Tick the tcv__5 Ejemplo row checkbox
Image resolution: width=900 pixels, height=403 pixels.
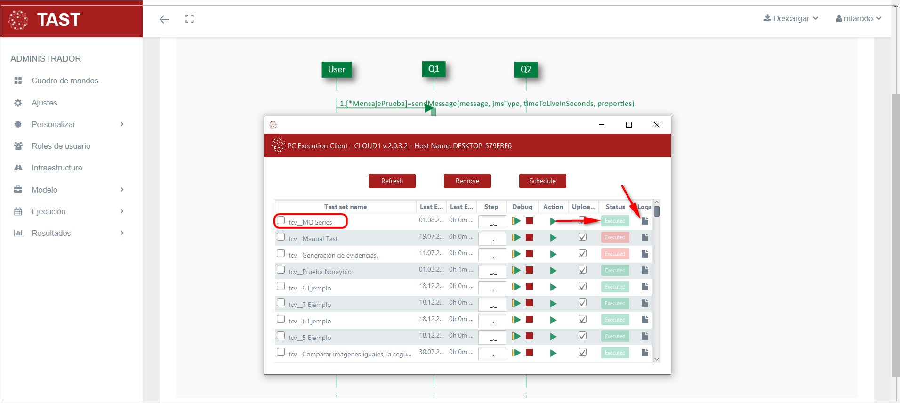tap(281, 336)
